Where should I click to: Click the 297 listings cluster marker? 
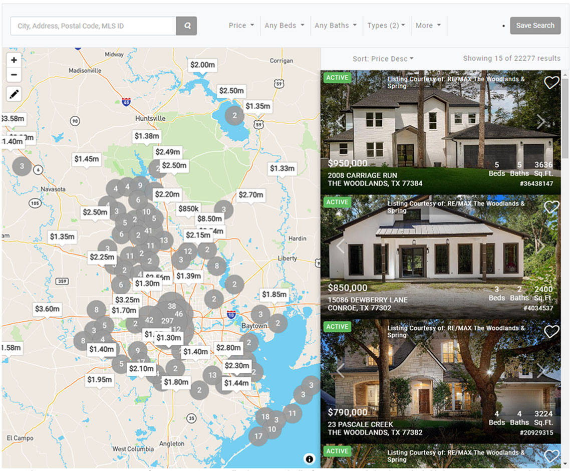[x=167, y=321]
